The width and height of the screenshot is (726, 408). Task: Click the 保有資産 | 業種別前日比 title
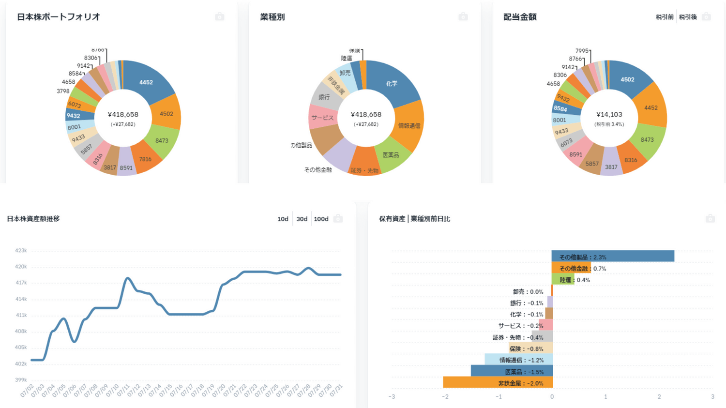click(x=415, y=219)
